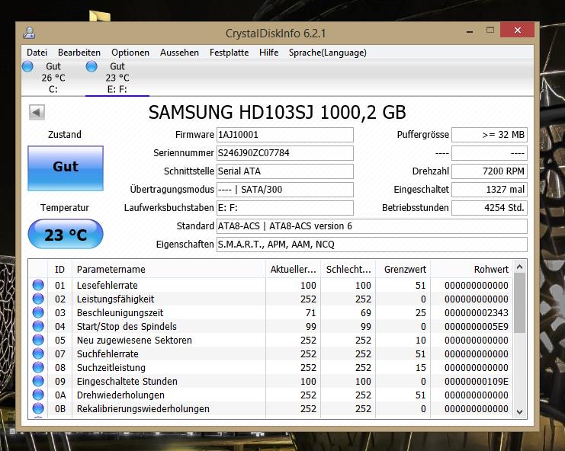Switch to the C: disk tab
This screenshot has width=565, height=451.
click(53, 78)
